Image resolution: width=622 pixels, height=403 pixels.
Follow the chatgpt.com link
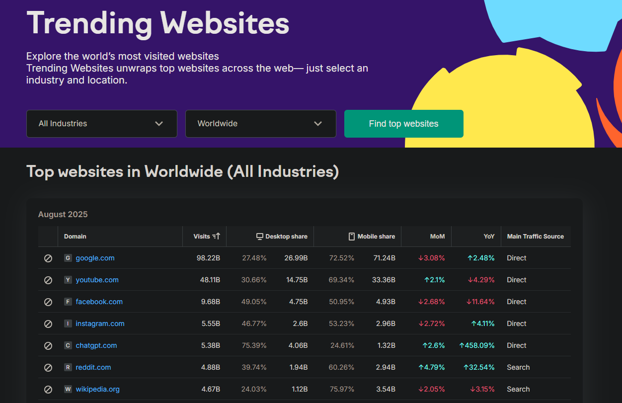pyautogui.click(x=96, y=346)
